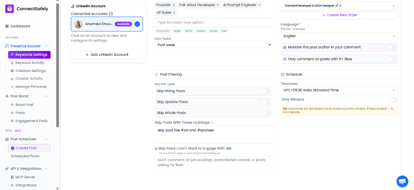Click the Integrations plug icon
Image resolution: width=414 pixels, height=190 pixels.
point(12,185)
